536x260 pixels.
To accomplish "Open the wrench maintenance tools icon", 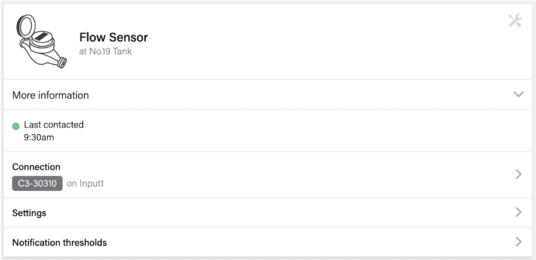I will coord(515,21).
